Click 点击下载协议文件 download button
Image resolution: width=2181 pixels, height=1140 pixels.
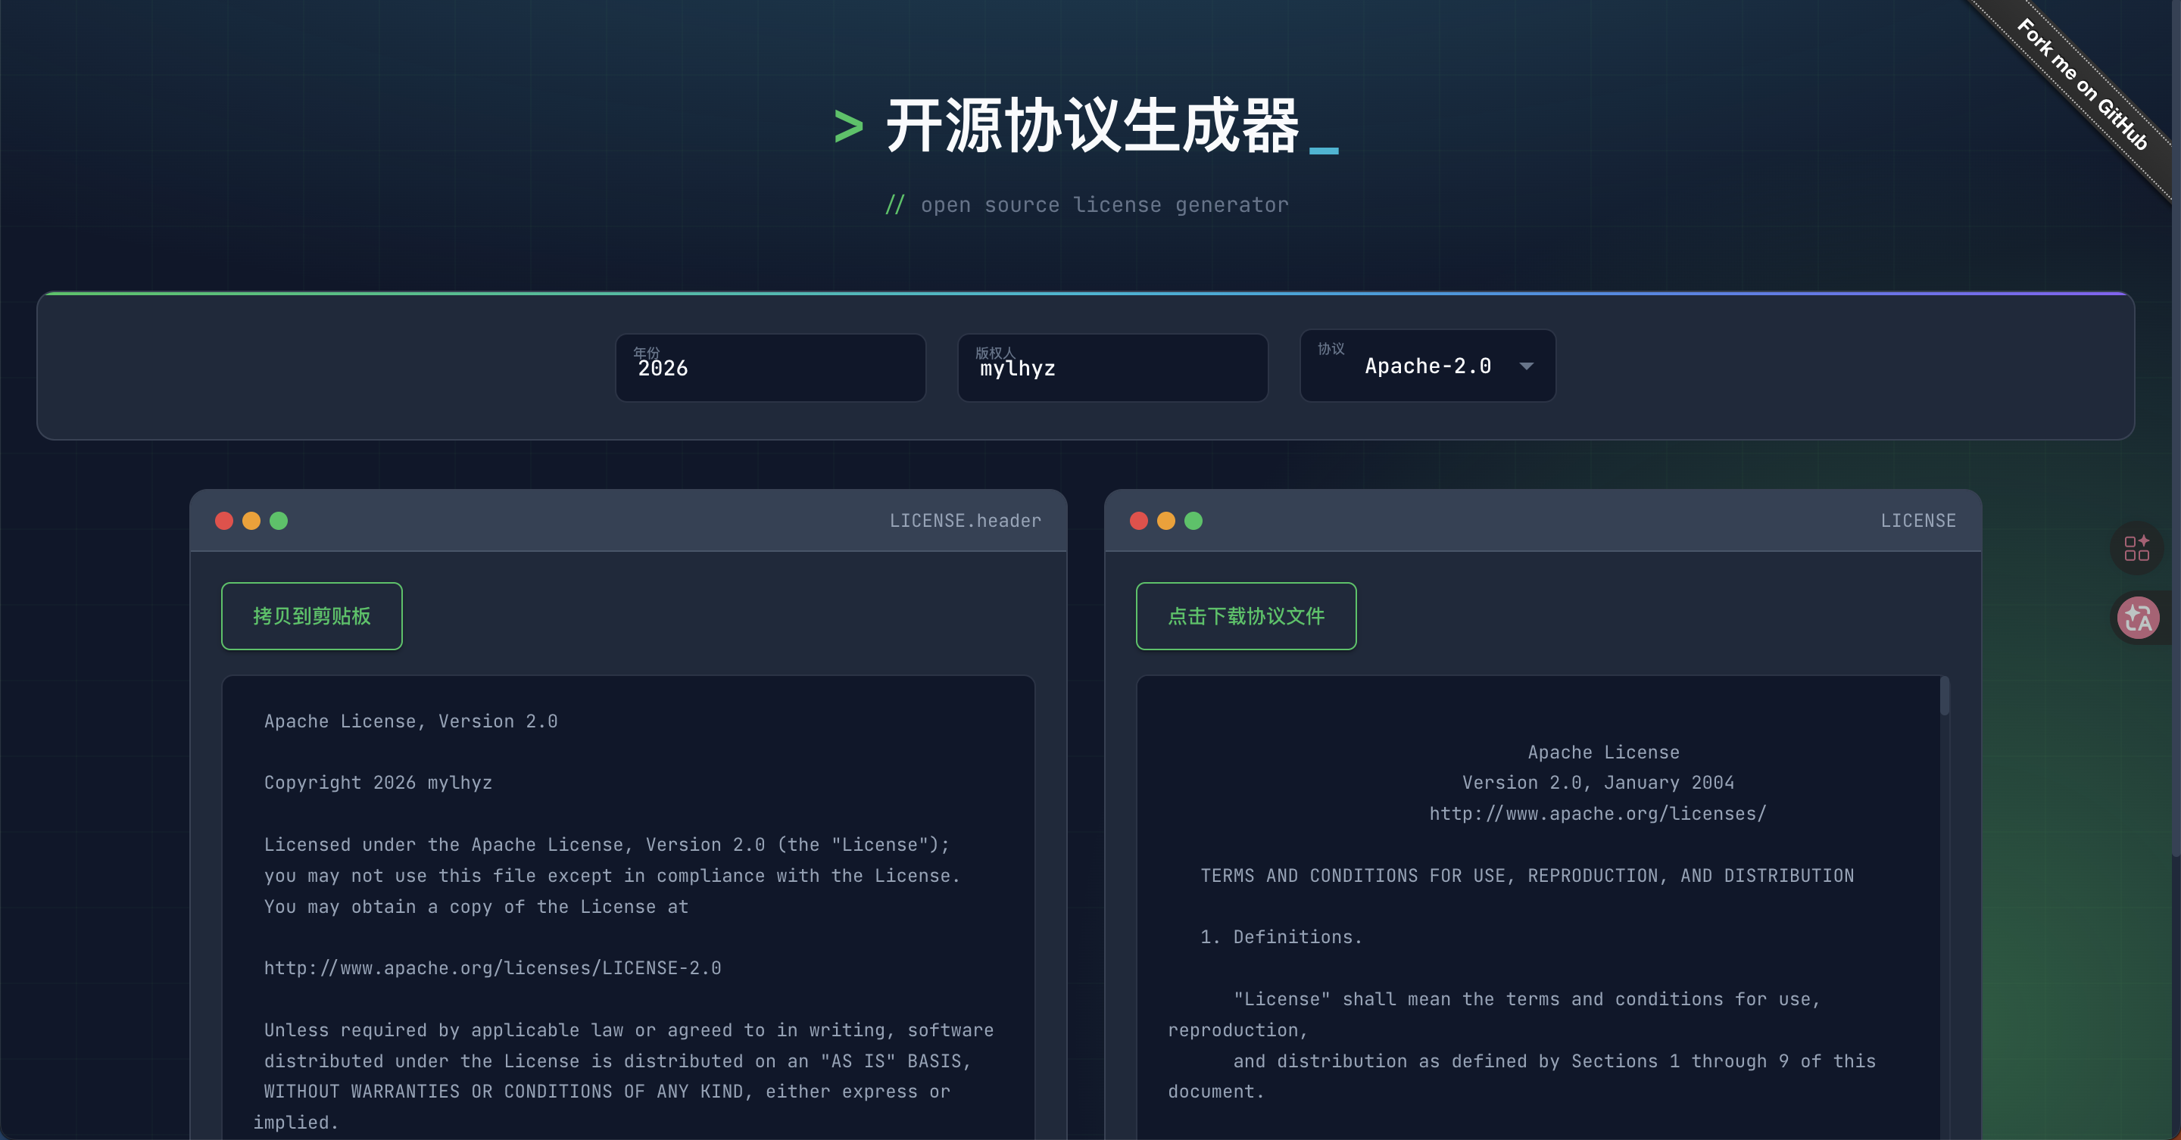click(x=1247, y=616)
